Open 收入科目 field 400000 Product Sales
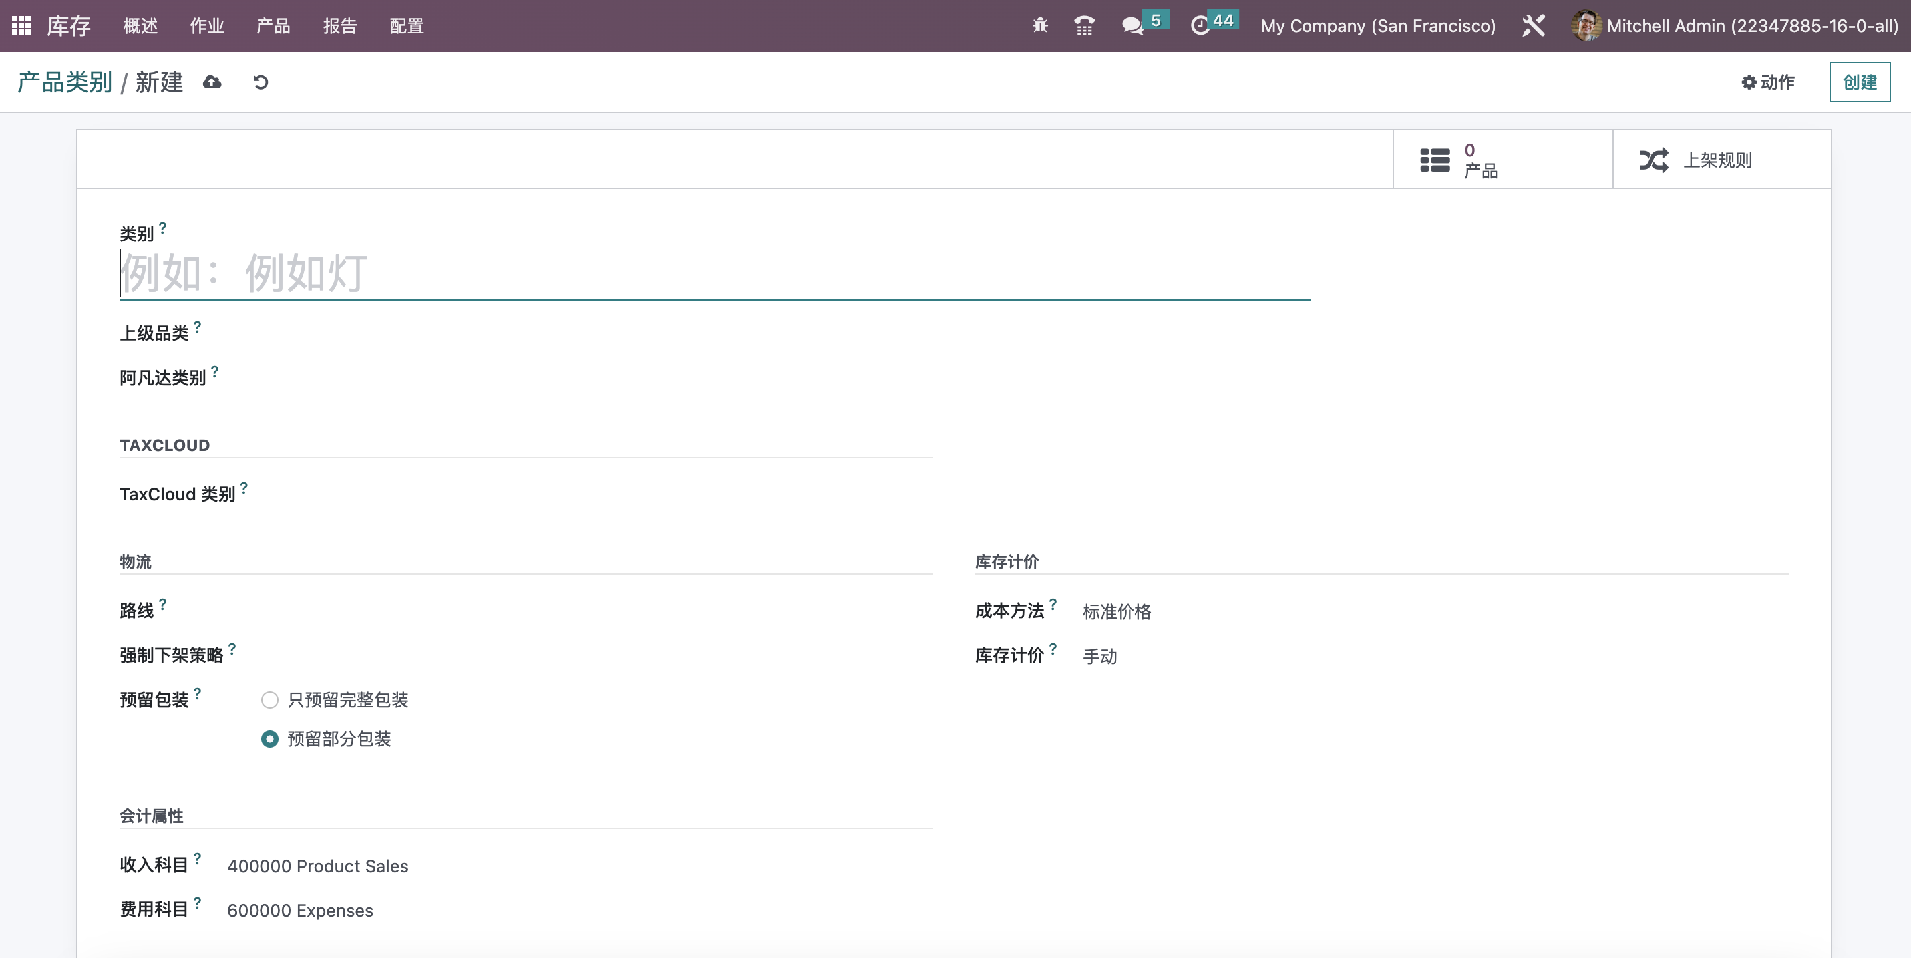The width and height of the screenshot is (1911, 958). 580,866
